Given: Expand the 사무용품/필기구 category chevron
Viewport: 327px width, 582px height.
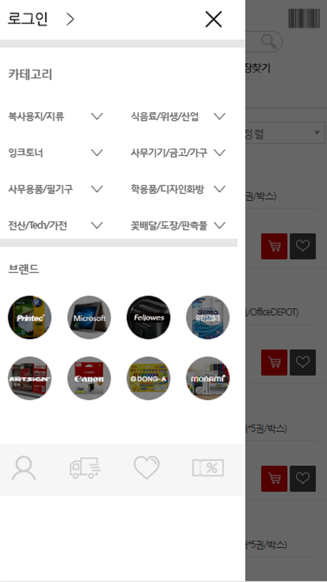Looking at the screenshot, I should 97,189.
